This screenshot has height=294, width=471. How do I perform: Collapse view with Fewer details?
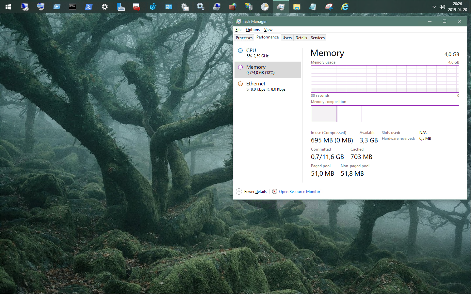coord(252,192)
